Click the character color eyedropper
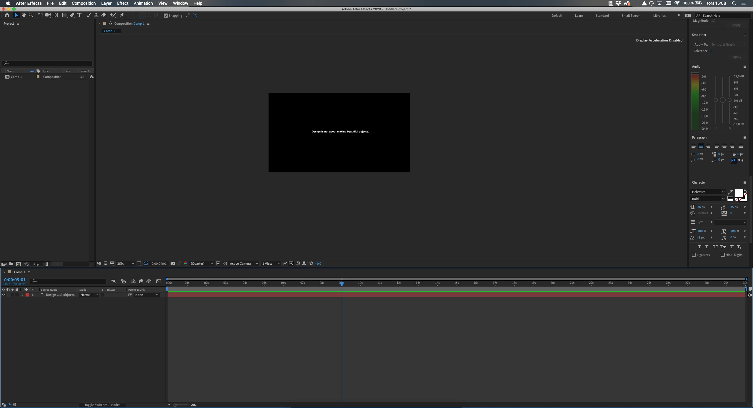Viewport: 753px width, 408px height. pyautogui.click(x=730, y=192)
